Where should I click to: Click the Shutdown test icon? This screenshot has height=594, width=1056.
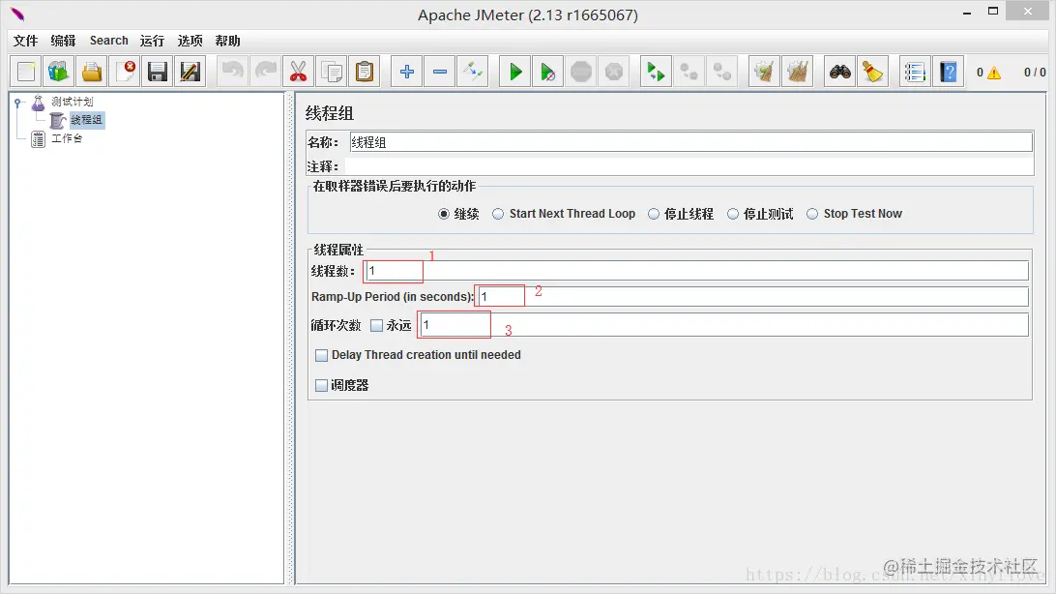point(614,72)
